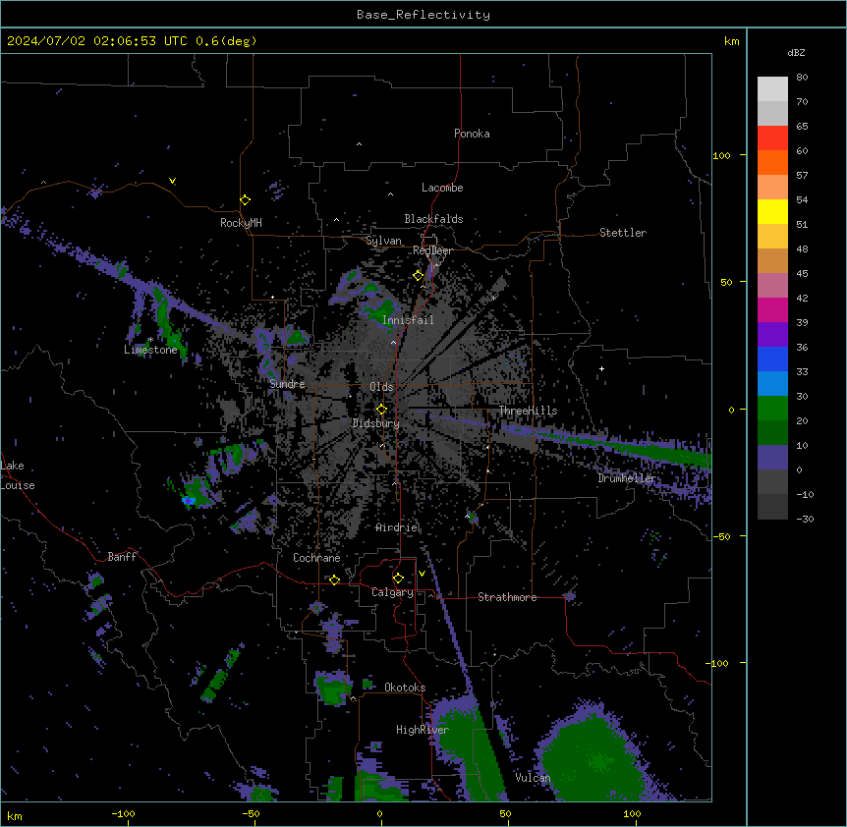Click the Base_Reflectivity title text
847x827 pixels.
point(423,15)
